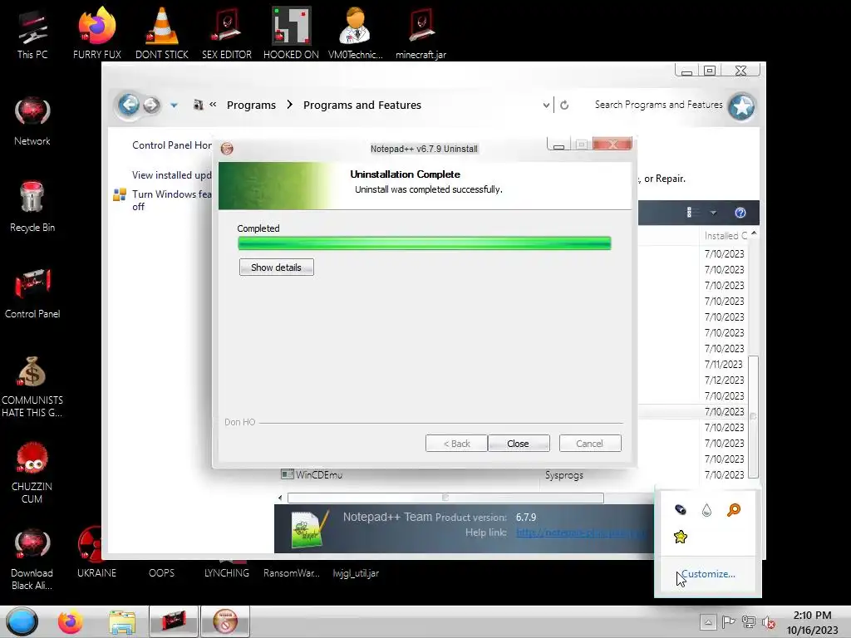
Task: Go back in Programs and Features window
Action: 129,104
